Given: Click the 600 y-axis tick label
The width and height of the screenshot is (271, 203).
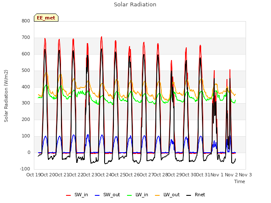Looking at the screenshot, I should [26, 54].
